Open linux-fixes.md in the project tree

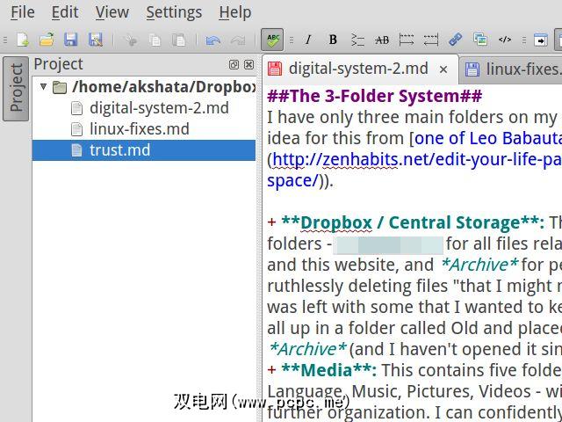pyautogui.click(x=144, y=129)
